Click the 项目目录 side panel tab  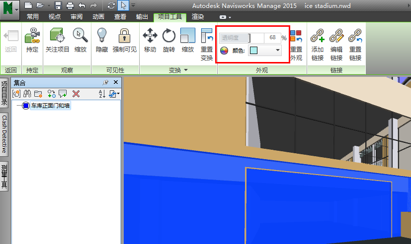pyautogui.click(x=4, y=93)
